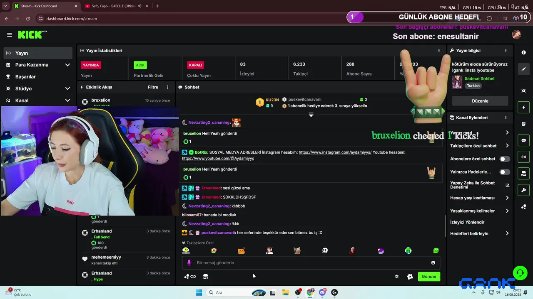Click the Kick logo
533x299 pixels.
tap(32, 34)
